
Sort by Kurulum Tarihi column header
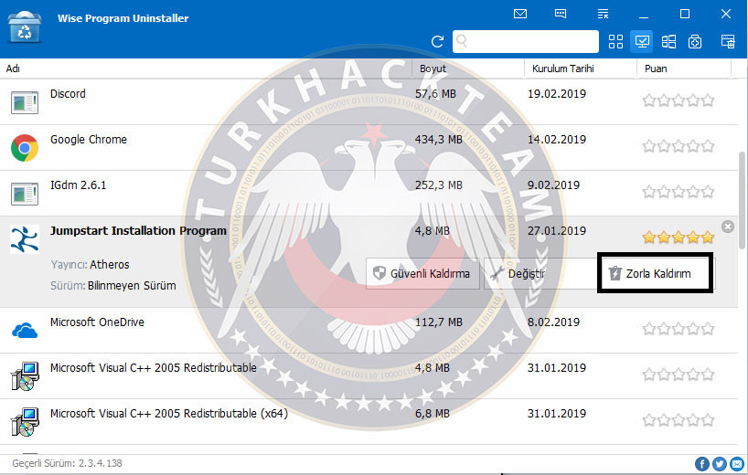[563, 69]
